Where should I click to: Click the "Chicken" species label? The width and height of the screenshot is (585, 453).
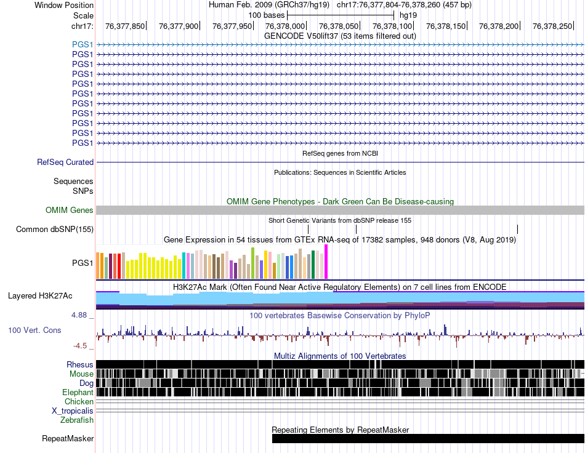point(79,401)
